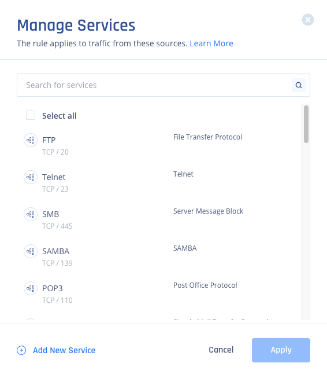Open the Learn More link
This screenshot has width=327, height=374.
click(211, 43)
